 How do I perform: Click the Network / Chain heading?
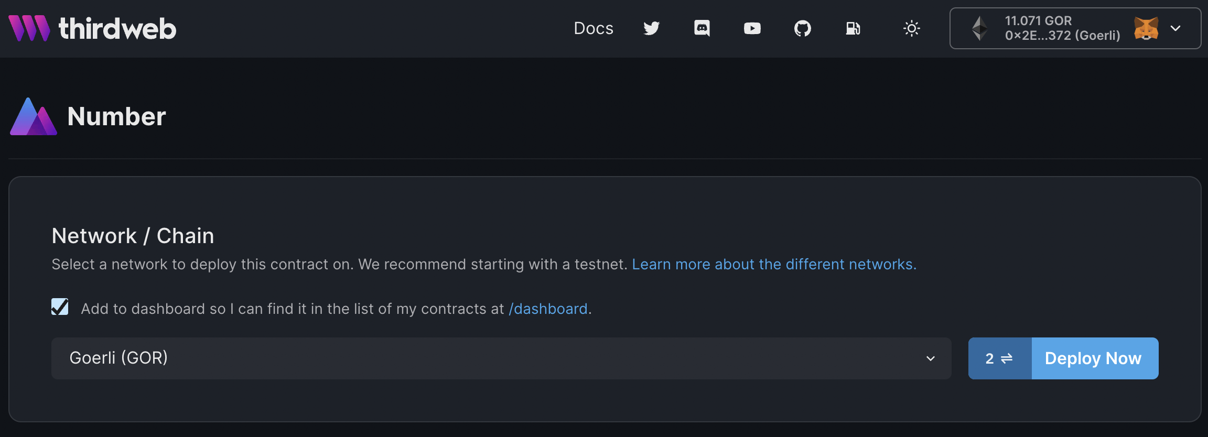point(133,236)
